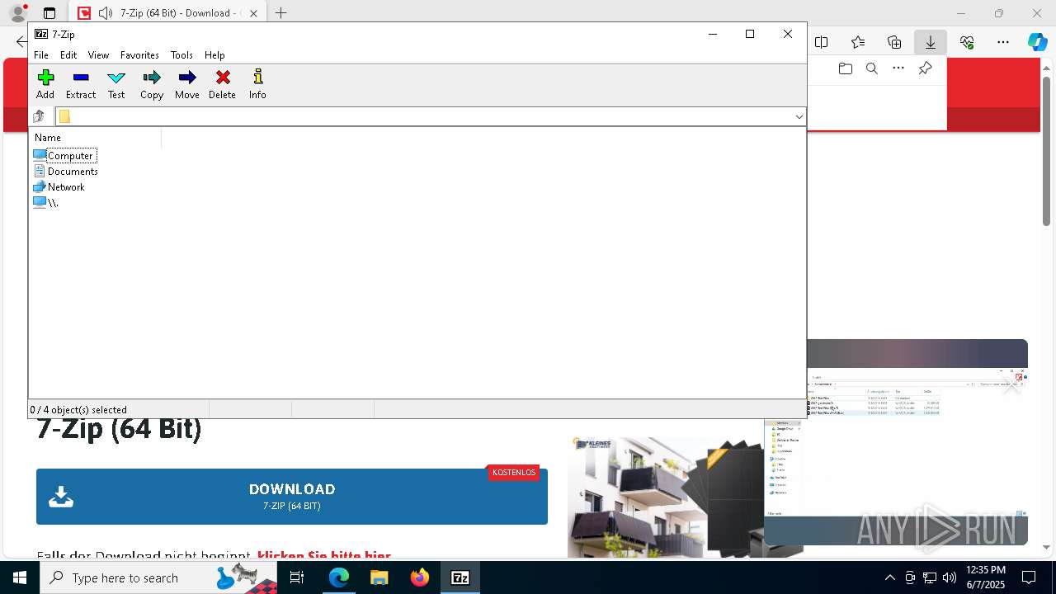Close the 7-Zip download browser tab
1056x594 pixels.
tap(253, 13)
